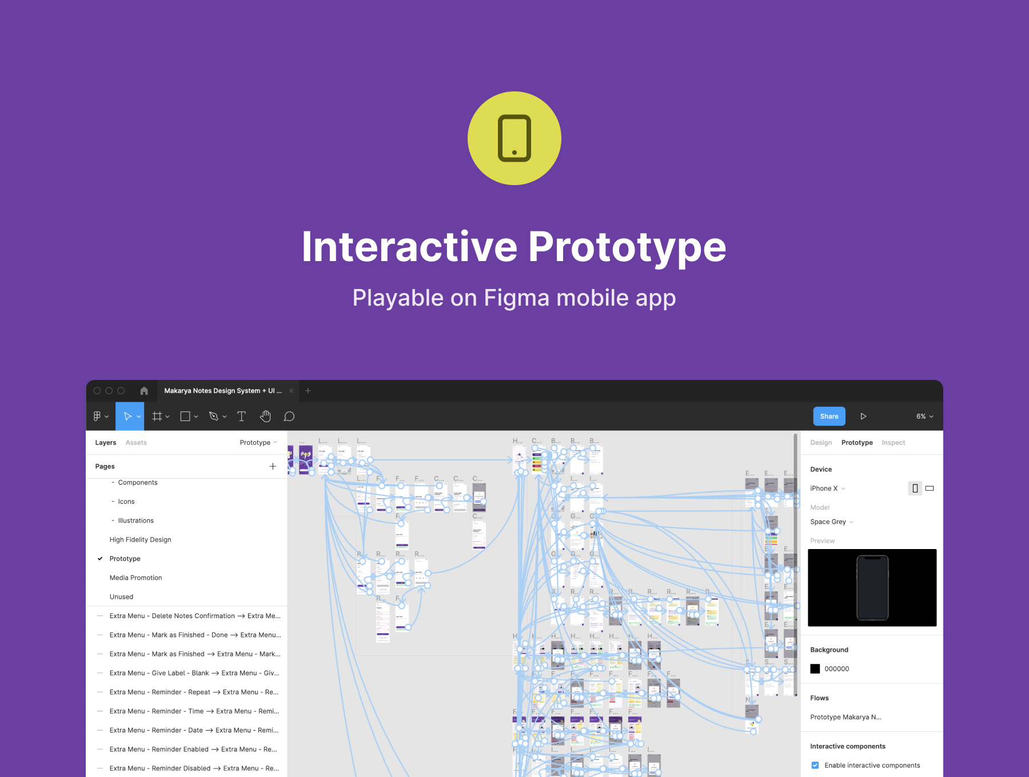The width and height of the screenshot is (1029, 777).
Task: Switch to the Design tab
Action: [x=821, y=443]
